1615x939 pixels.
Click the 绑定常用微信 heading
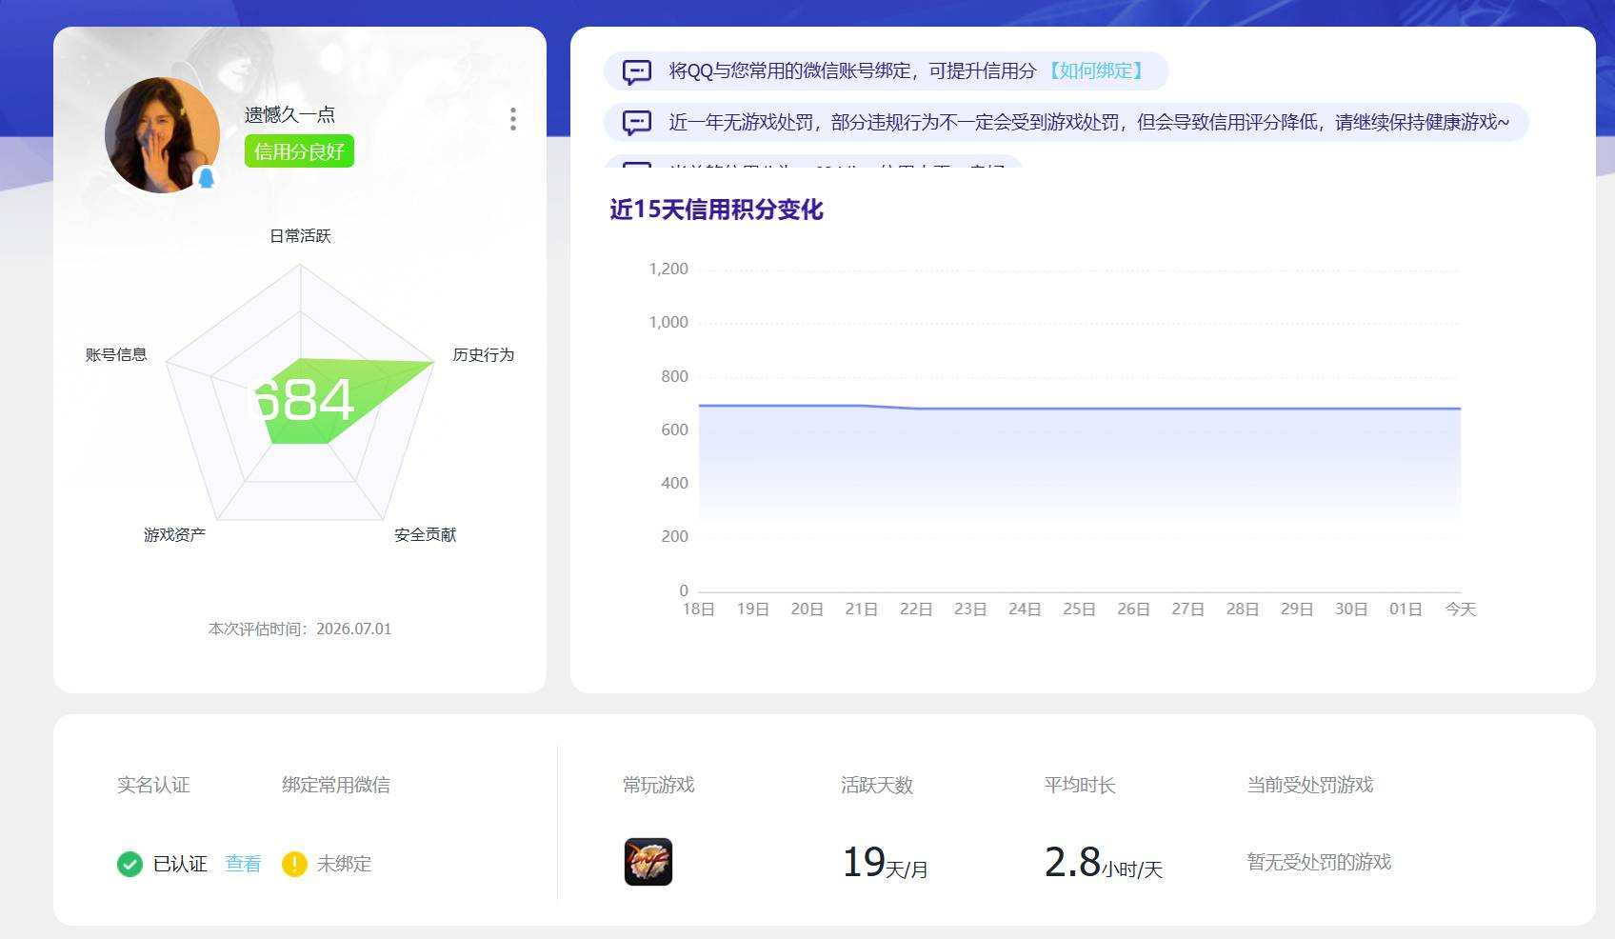336,785
